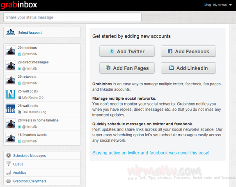
Task: Click the Grabinbox Everywhere globe icon
Action: click(x=9, y=181)
